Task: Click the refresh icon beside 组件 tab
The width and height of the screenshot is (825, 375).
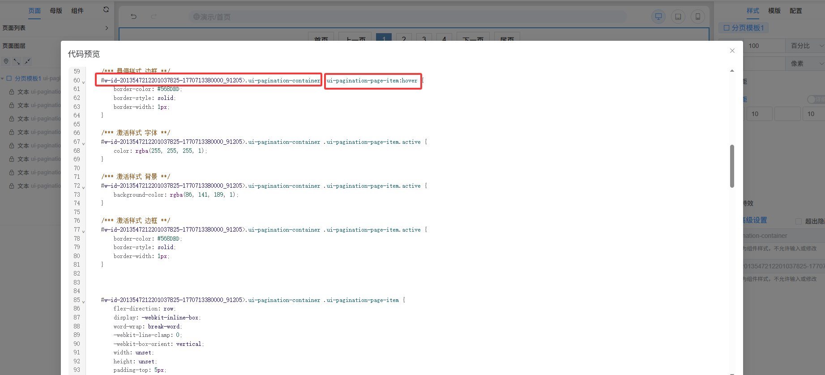Action: [x=106, y=9]
